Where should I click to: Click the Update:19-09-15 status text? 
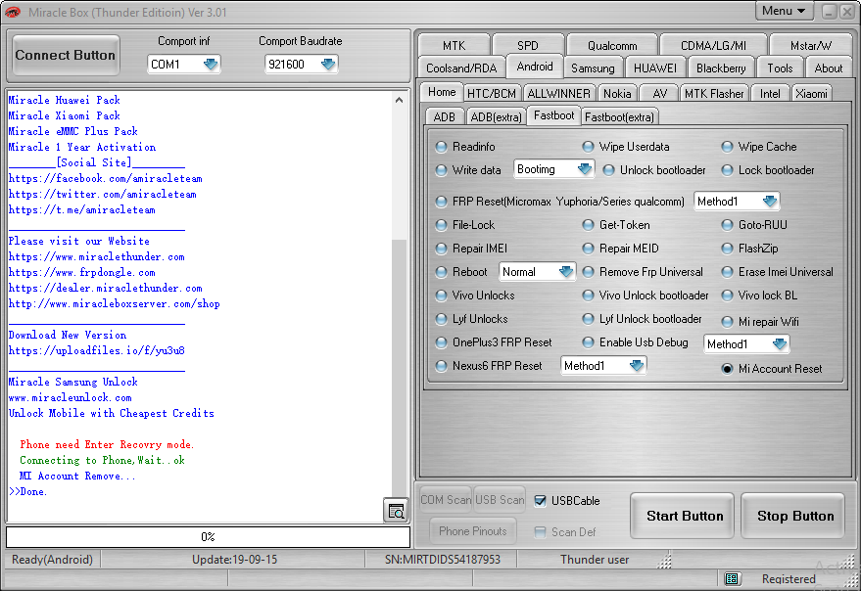[234, 559]
